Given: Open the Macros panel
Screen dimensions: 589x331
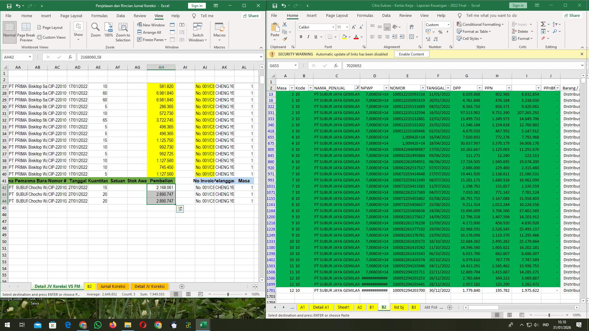Looking at the screenshot, I should [x=220, y=32].
